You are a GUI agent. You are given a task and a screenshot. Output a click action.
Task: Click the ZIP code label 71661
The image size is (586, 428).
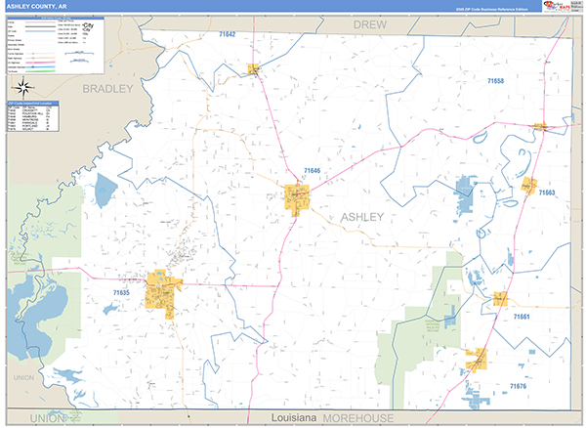click(x=522, y=317)
